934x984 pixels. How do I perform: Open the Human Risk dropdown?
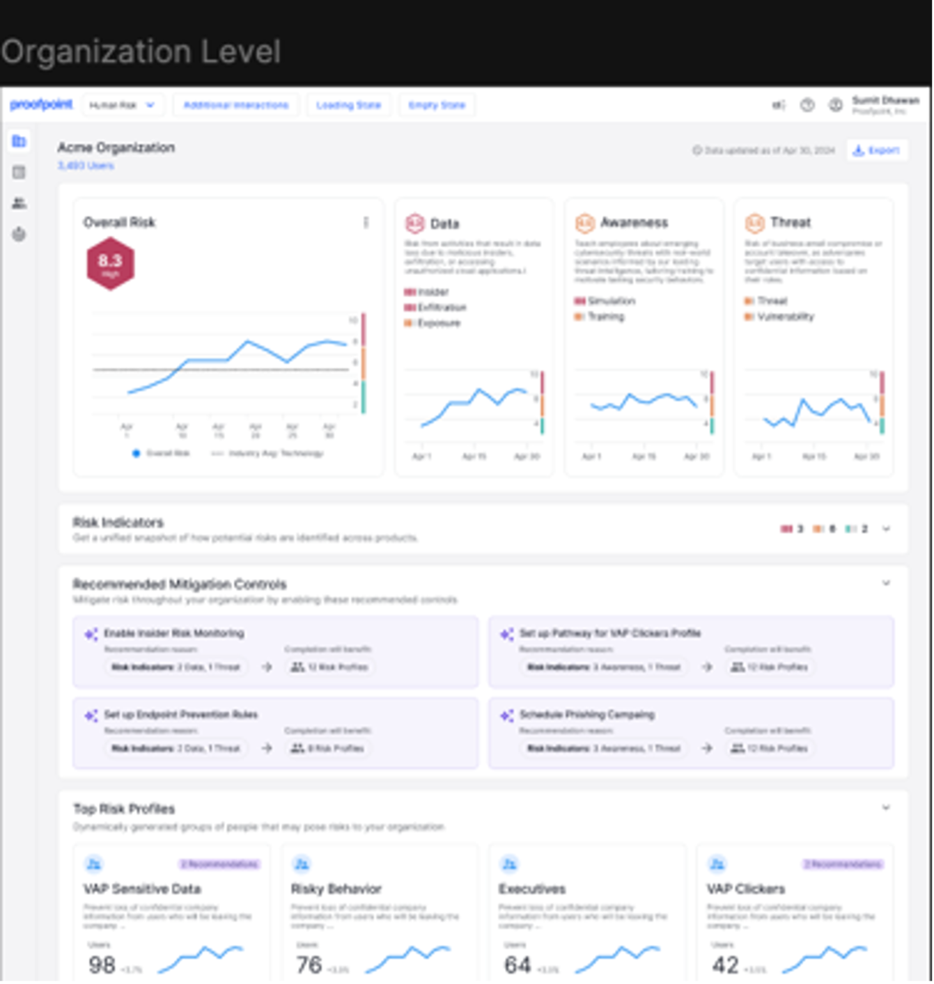tap(123, 105)
